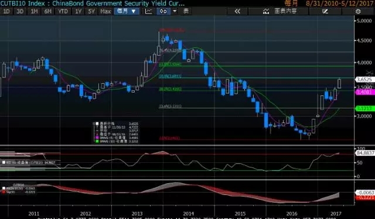Switch to the 1Y time range

[x=78, y=11]
